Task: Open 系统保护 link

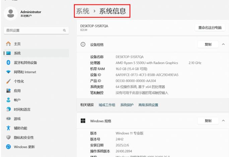Action: [x=127, y=105]
